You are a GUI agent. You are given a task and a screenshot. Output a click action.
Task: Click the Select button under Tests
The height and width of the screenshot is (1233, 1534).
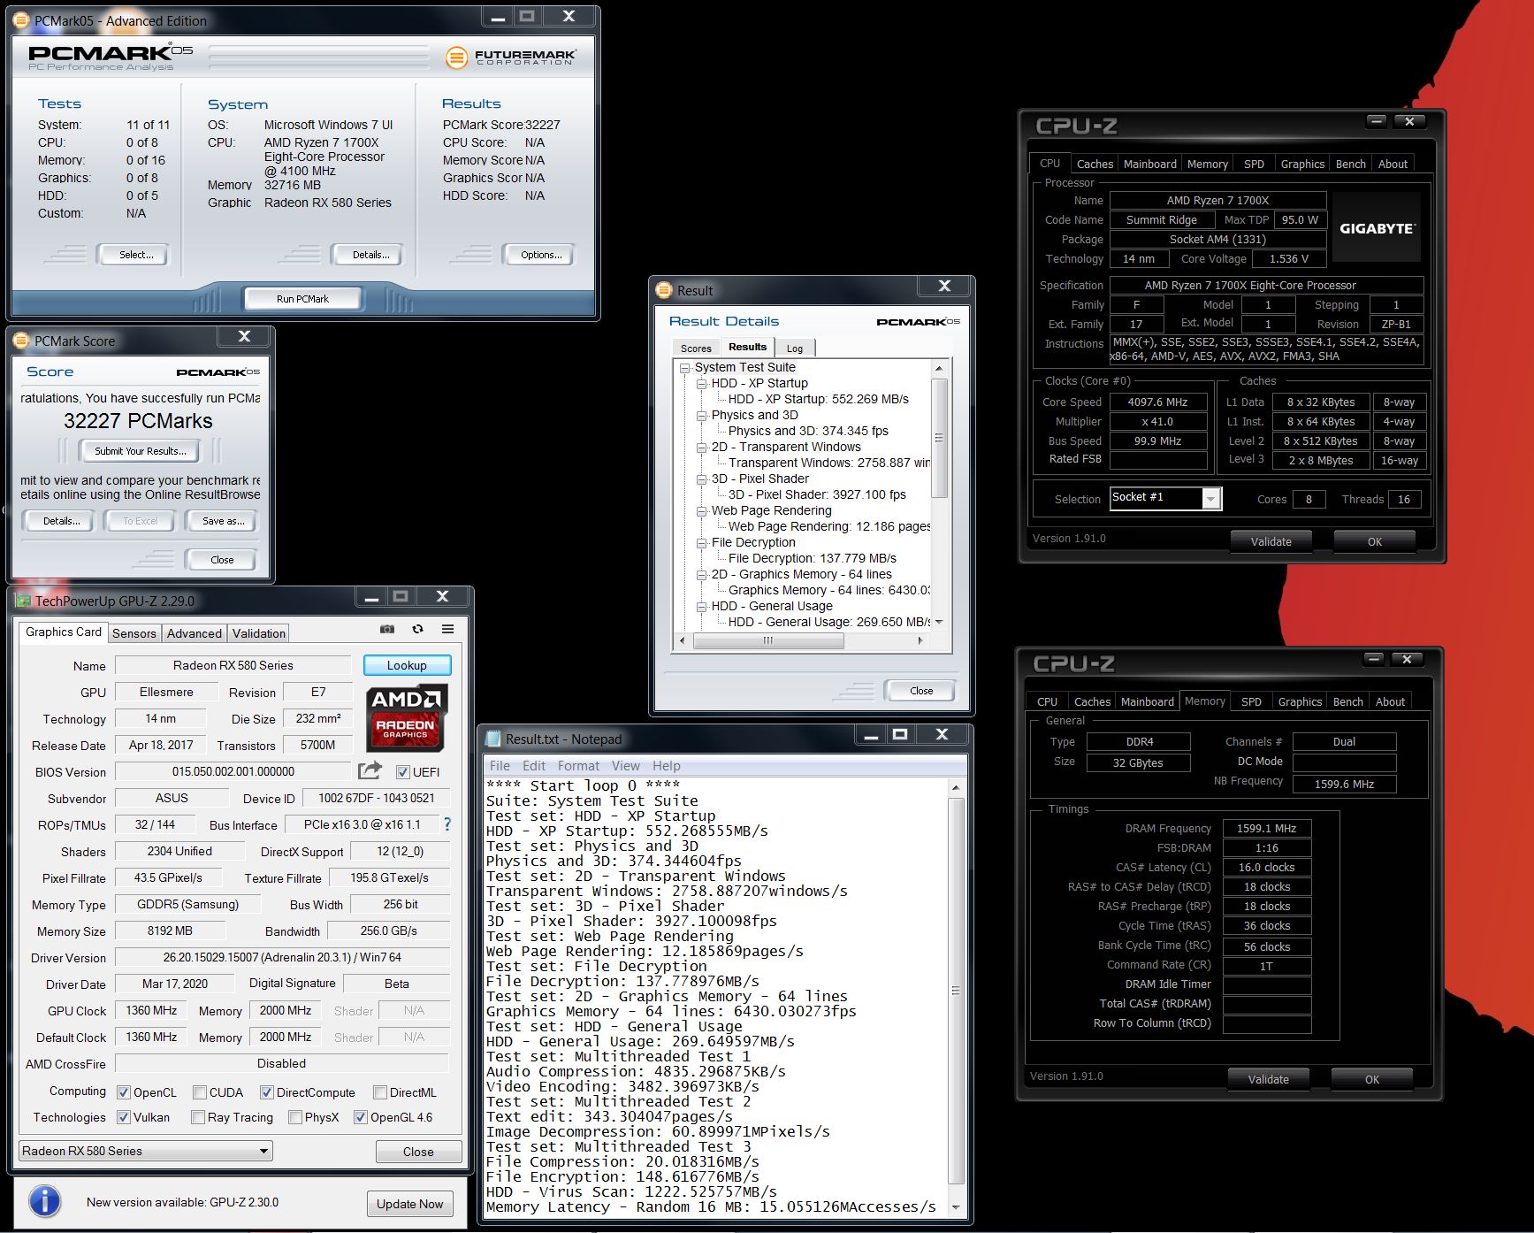136,255
